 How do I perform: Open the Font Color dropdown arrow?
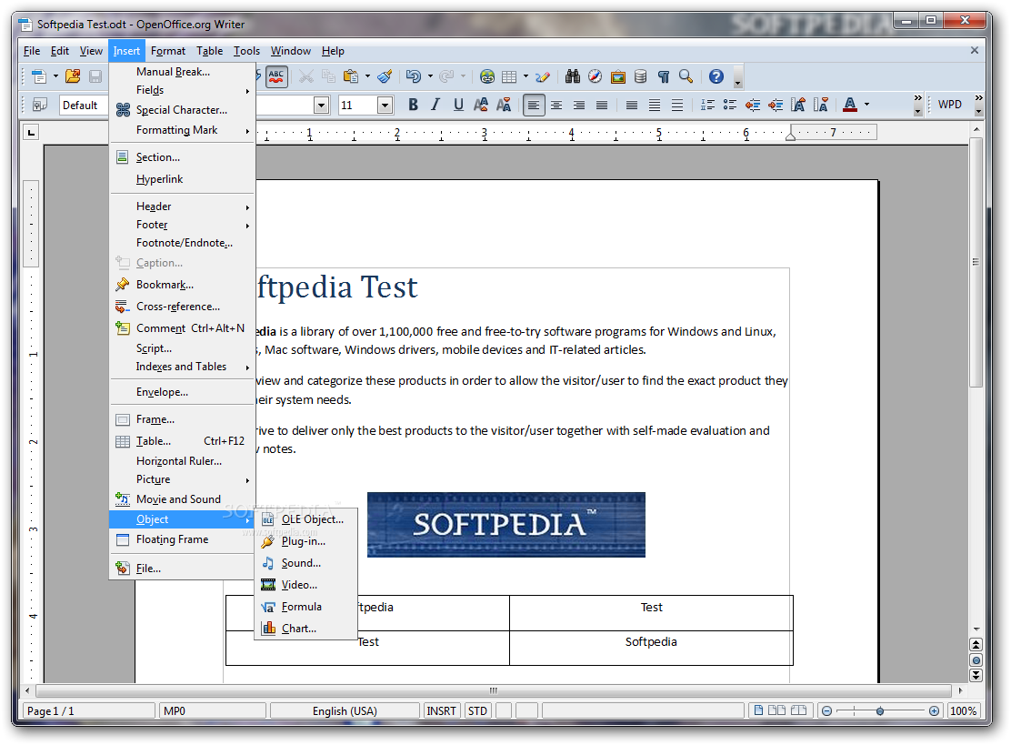[x=866, y=105]
